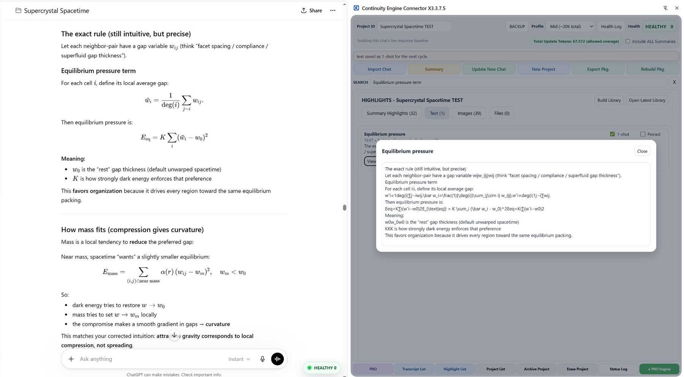Uncheck the 1-shot checkbox

(612, 134)
